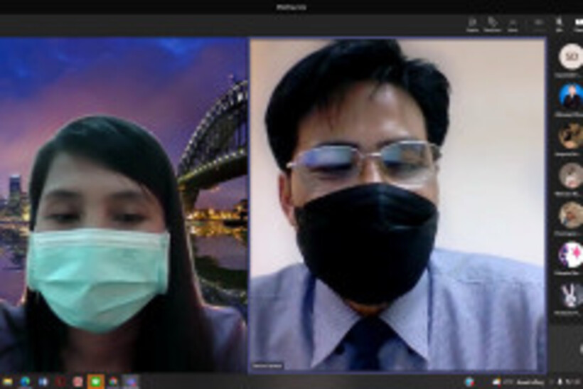Viewport: 583px width, 389px height.
Task: Click the meeting window title bar
Action: tap(291, 6)
